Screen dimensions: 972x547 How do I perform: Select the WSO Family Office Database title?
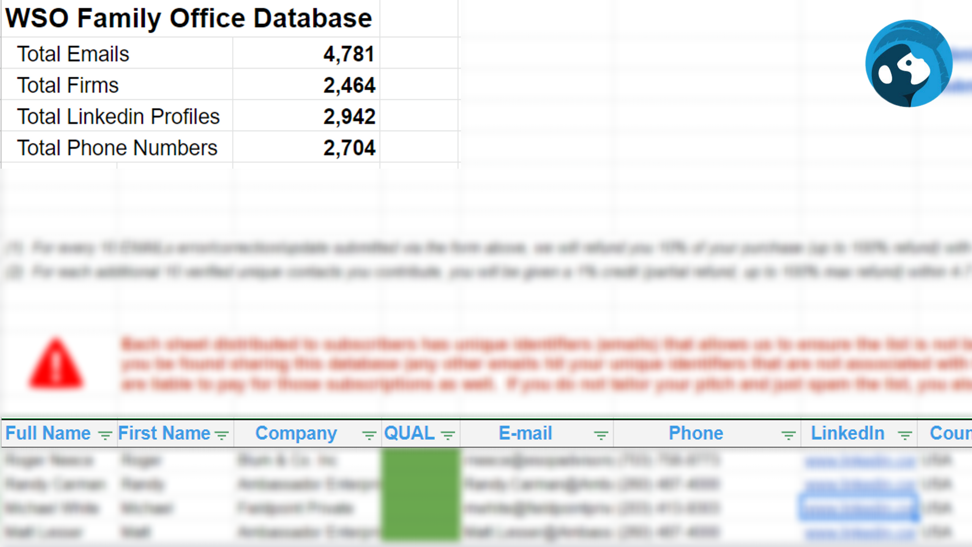(189, 18)
